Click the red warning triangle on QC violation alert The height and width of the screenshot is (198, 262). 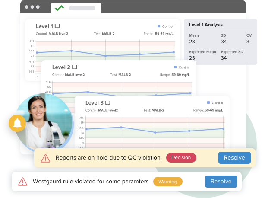(x=45, y=158)
